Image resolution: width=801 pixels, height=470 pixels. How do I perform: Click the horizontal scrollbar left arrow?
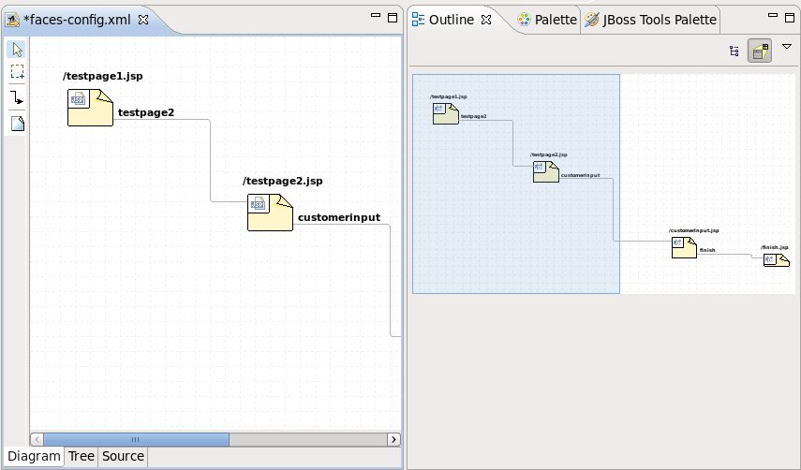pos(37,439)
